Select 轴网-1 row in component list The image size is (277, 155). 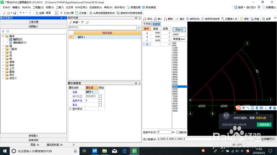(105, 37)
